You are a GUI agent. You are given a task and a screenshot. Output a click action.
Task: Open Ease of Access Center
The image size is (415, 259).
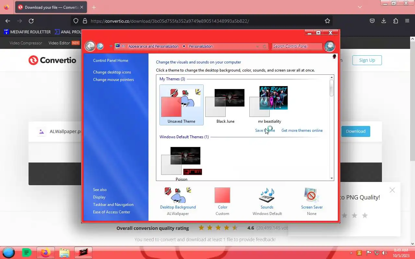(x=112, y=212)
